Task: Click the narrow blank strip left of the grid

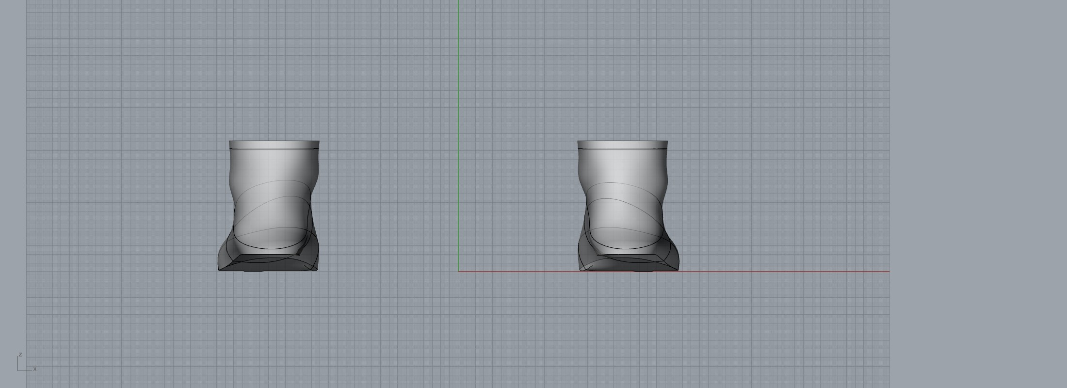Action: 13,194
